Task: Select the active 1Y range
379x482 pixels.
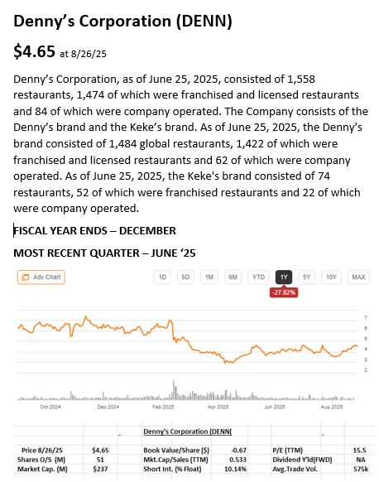Action: pos(284,277)
